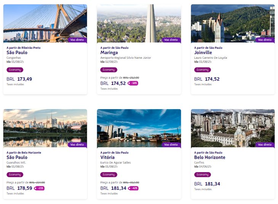This screenshot has width=278, height=204.
Task: Select the Vitória destination title
Action: point(107,158)
